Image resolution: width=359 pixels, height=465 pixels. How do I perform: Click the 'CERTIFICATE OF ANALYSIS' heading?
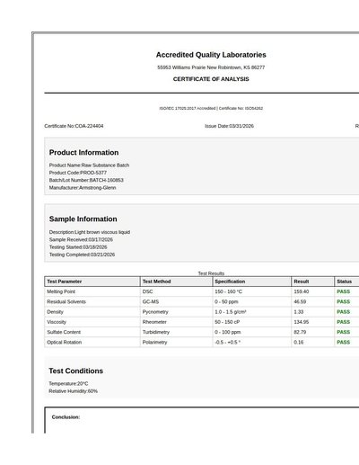pos(211,79)
